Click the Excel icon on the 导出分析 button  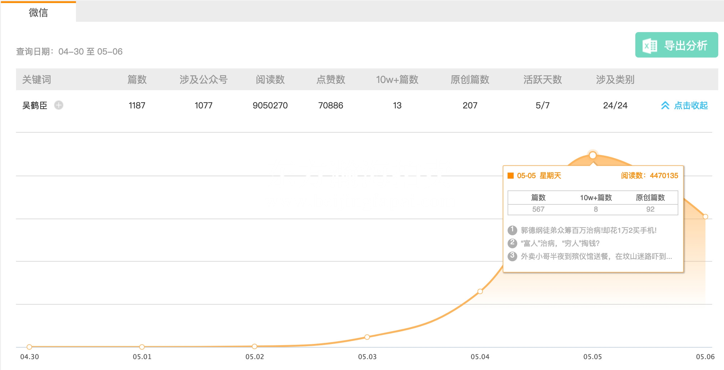650,45
